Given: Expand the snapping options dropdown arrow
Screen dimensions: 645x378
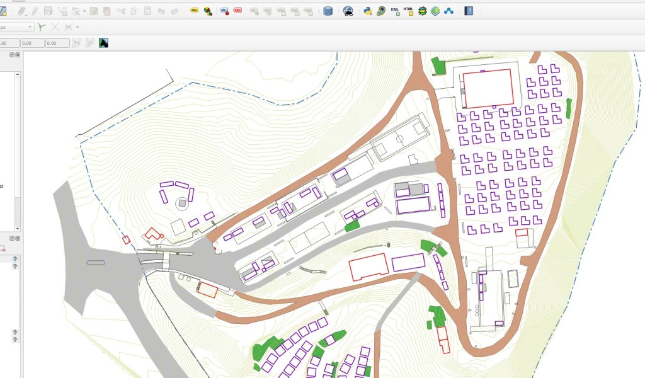Looking at the screenshot, I should pyautogui.click(x=77, y=27).
